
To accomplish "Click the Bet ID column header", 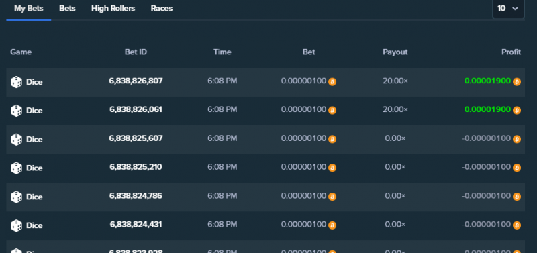I will (x=136, y=52).
